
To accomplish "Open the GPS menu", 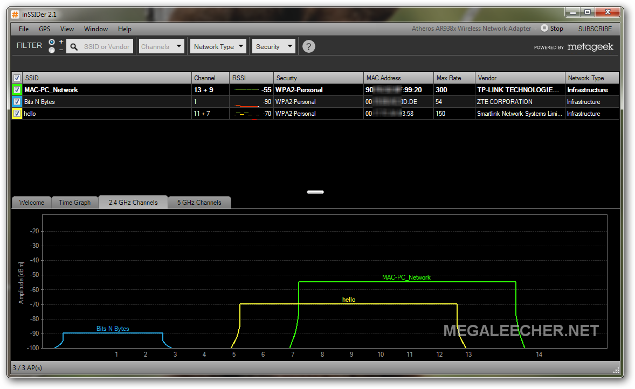I will coord(45,29).
